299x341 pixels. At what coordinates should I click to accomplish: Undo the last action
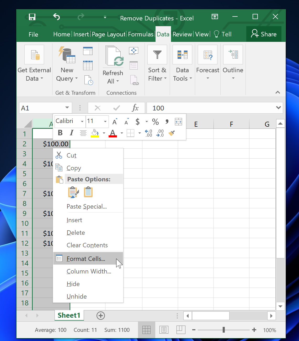(x=56, y=17)
